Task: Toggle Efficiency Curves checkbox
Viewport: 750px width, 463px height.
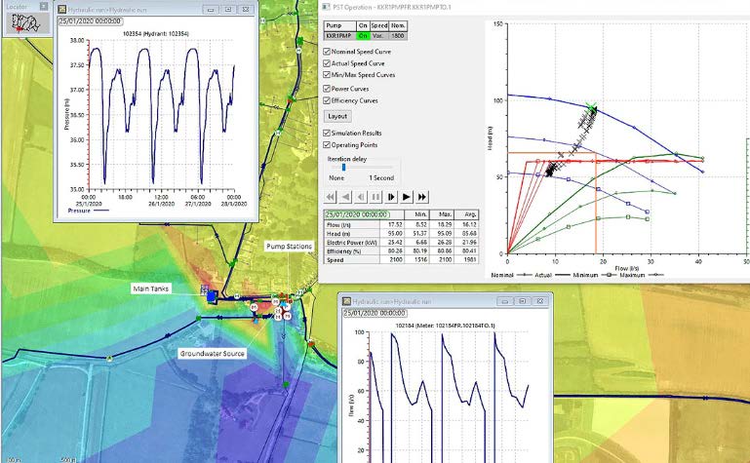Action: [x=328, y=99]
